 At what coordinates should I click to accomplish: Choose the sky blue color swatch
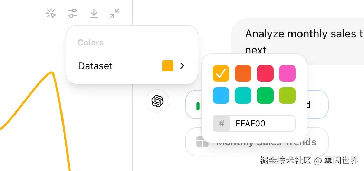tap(221, 96)
